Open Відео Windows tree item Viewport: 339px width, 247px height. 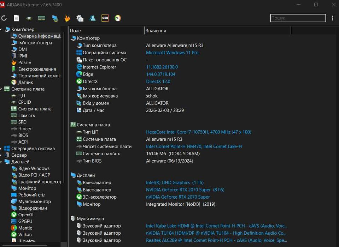(30, 168)
